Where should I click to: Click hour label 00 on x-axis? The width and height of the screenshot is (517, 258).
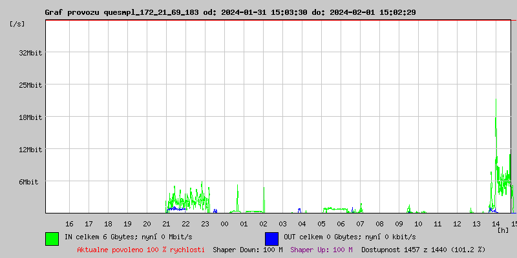[x=224, y=224]
